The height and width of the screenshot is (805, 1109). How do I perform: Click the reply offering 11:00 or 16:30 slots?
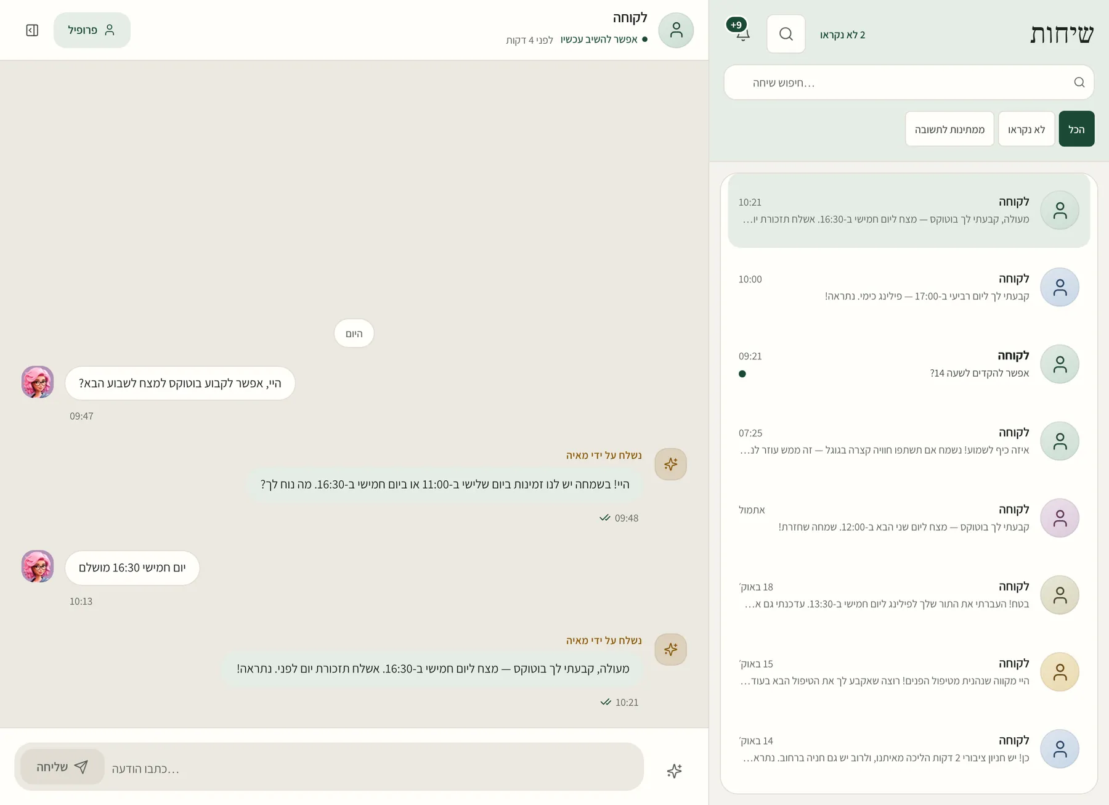point(445,484)
